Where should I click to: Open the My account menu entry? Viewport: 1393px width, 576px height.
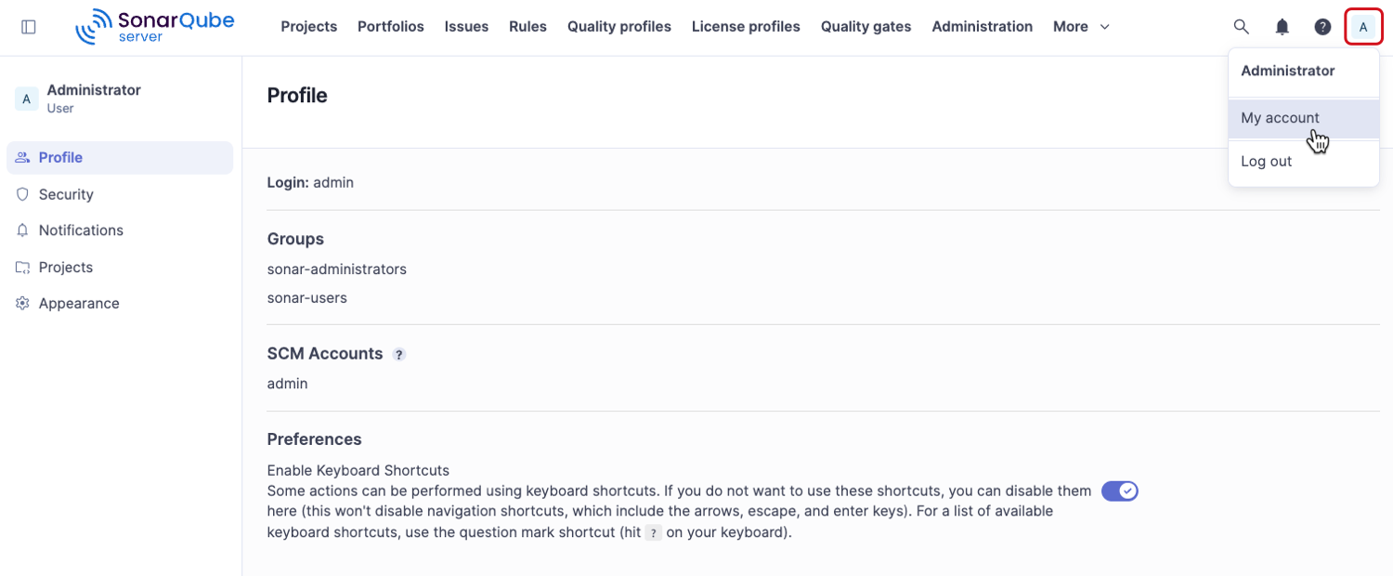(x=1280, y=118)
